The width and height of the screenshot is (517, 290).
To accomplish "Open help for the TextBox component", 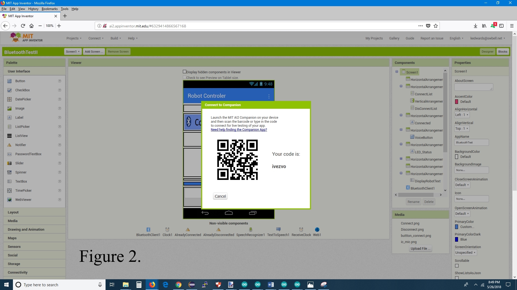I will pos(60,182).
